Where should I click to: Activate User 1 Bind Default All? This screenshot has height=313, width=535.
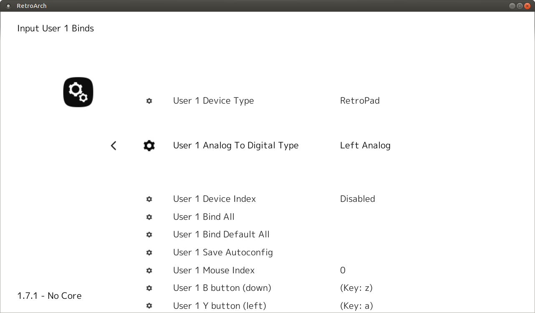[221, 234]
